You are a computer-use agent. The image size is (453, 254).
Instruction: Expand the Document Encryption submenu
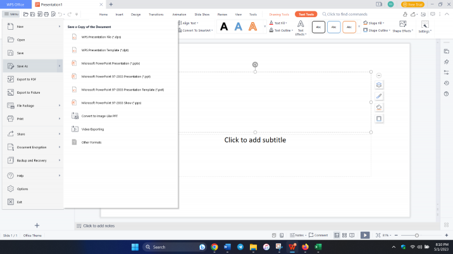(59, 147)
